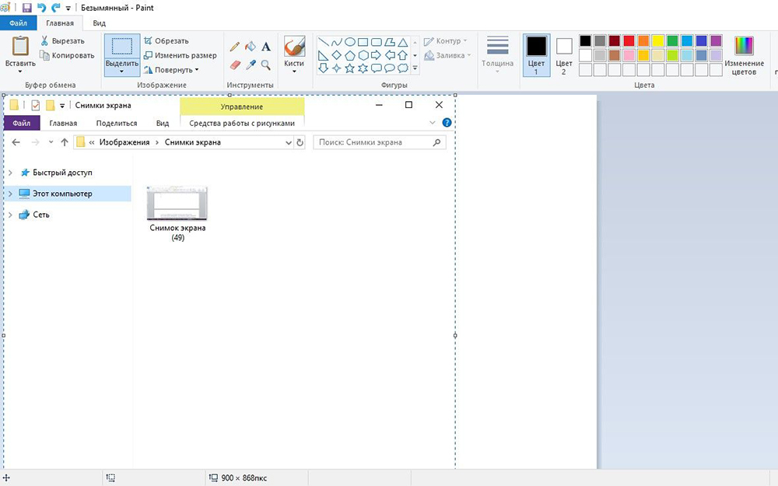Click the Undo arrow in the title bar
Screen dimensions: 778x486
pos(41,7)
